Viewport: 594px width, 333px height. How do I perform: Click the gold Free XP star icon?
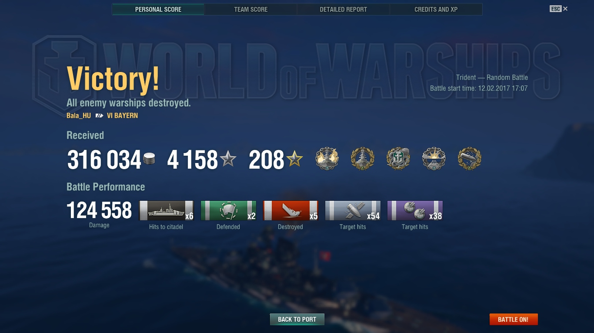tap(294, 160)
